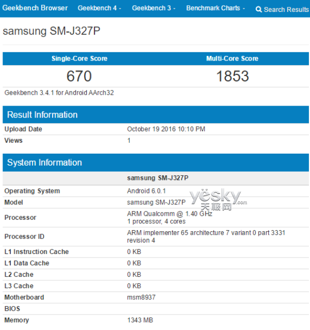Click the samsung SM-J327P page title

[51, 31]
